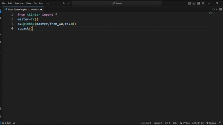Image resolution: width=223 pixels, height=125 pixels.
Task: Start the 'Go Live' server
Action: [x=211, y=123]
